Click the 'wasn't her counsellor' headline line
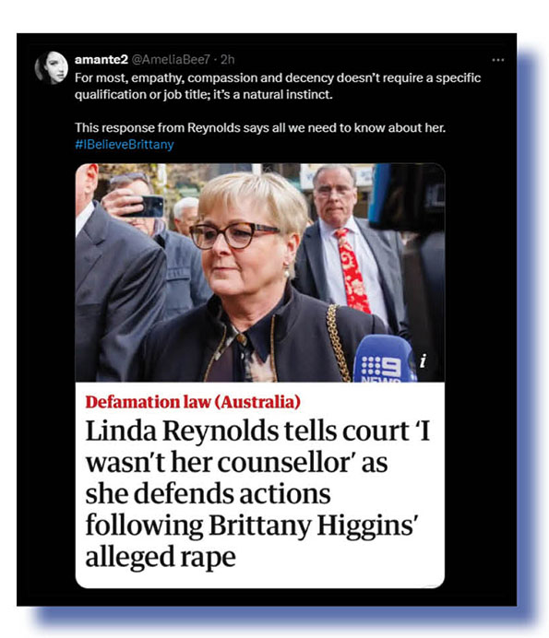 coord(236,462)
